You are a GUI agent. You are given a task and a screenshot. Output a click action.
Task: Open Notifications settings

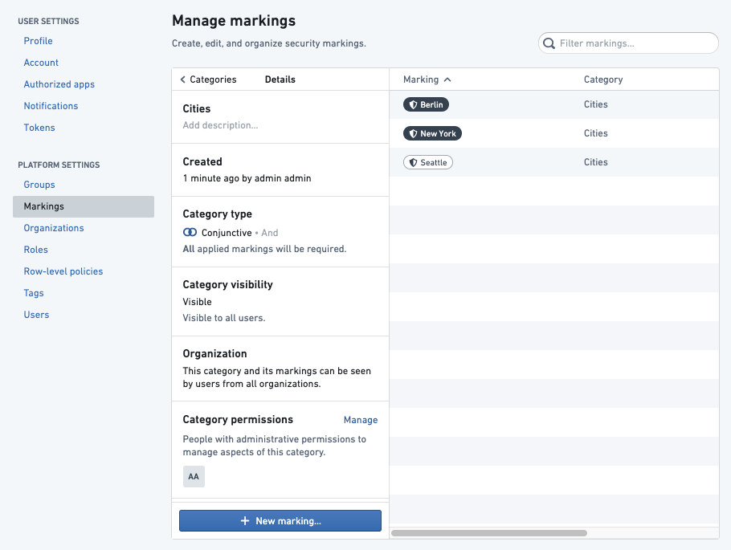click(x=51, y=106)
